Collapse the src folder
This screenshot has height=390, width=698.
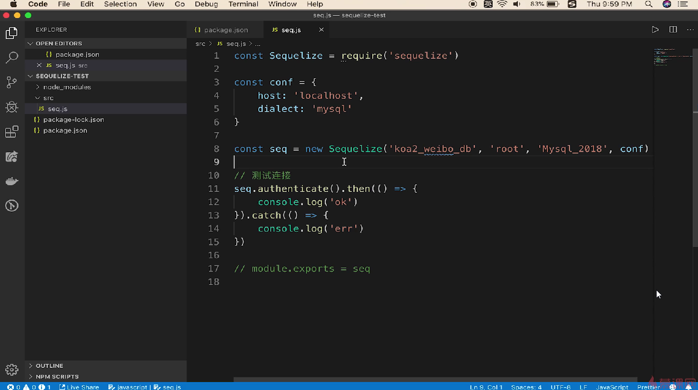48,98
